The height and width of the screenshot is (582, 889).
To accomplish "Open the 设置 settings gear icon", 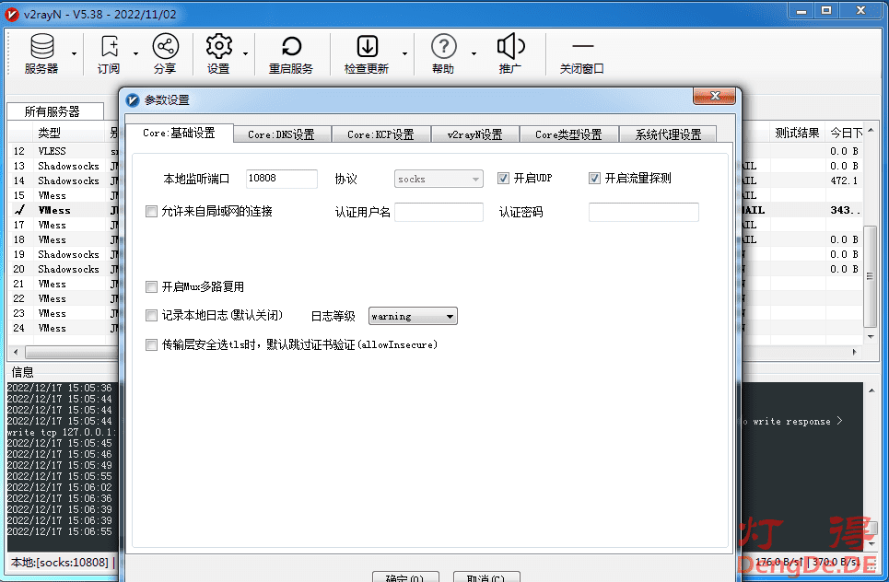I will [218, 48].
